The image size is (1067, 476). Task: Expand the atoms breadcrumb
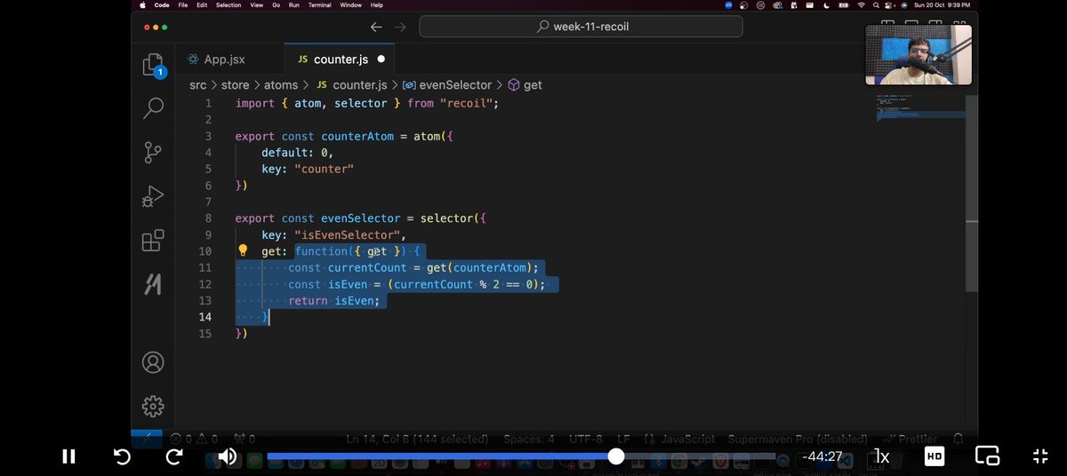281,85
